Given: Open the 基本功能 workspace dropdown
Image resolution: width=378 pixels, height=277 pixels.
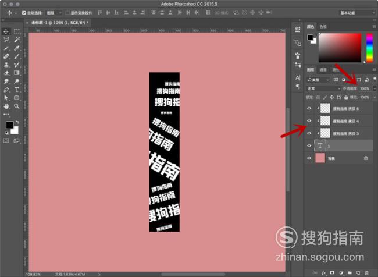Looking at the screenshot, I should 357,13.
